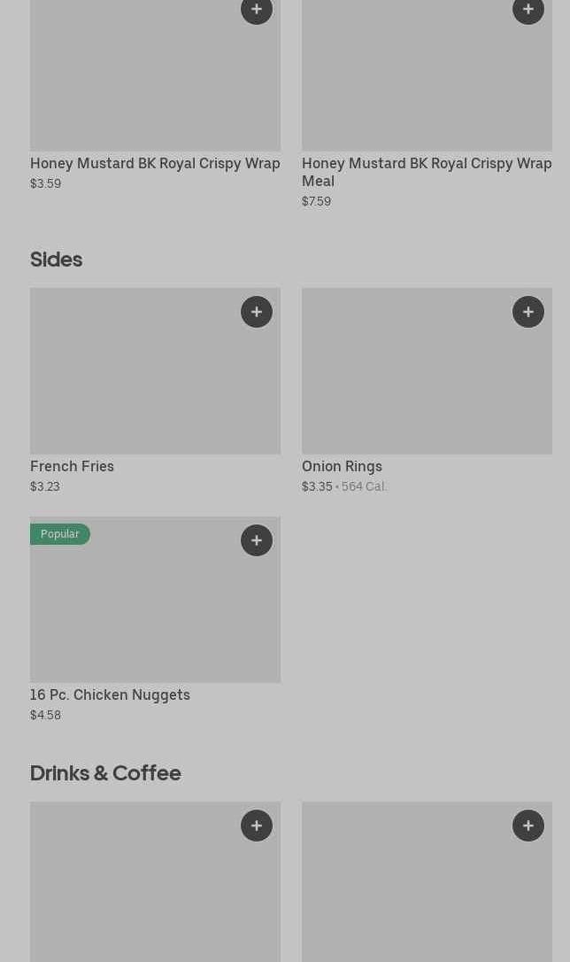Add Honey Mustard Crispy Wrap Meal via plus icon
Image resolution: width=570 pixels, height=962 pixels.
[x=528, y=10]
